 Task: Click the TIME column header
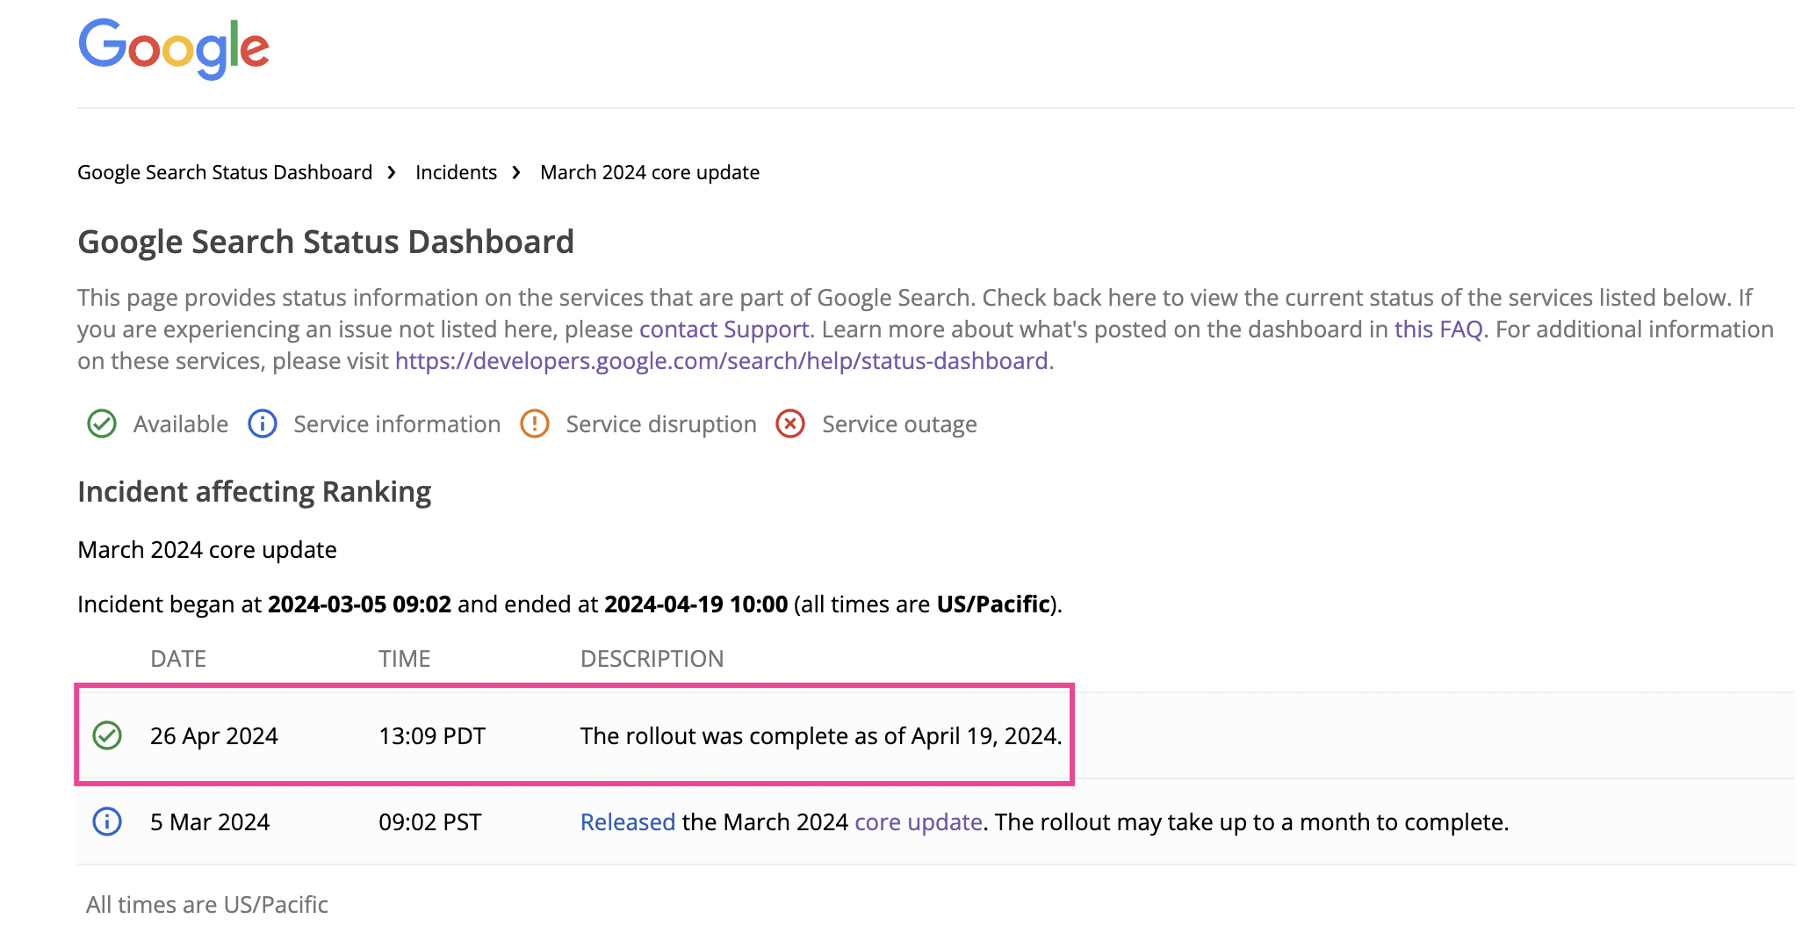click(x=405, y=659)
